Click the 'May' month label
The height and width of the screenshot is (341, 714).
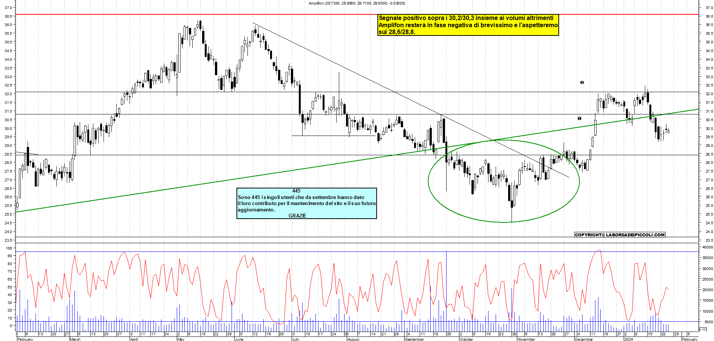(181, 339)
